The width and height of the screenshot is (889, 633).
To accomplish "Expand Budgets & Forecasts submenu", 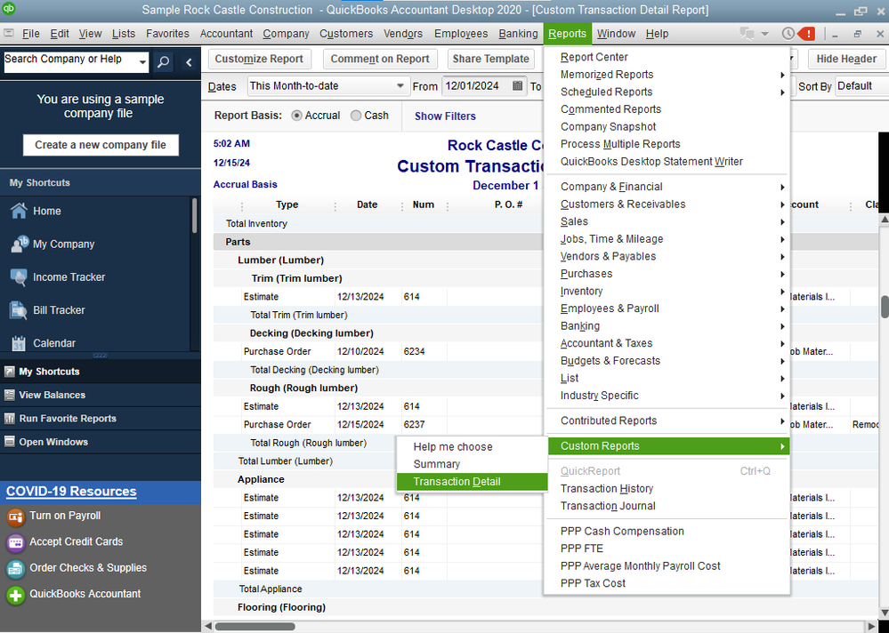I will [782, 361].
